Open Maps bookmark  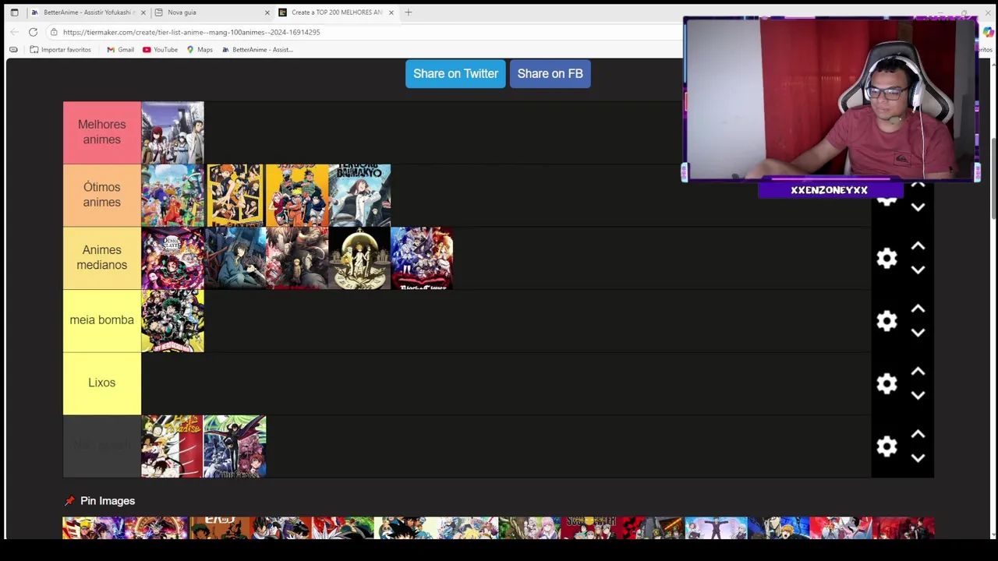pyautogui.click(x=200, y=50)
